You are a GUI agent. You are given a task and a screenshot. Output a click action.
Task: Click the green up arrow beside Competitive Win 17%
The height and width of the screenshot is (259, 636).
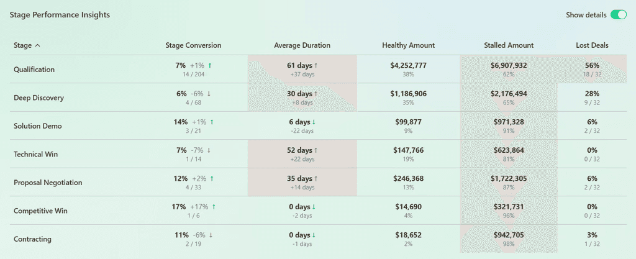coord(214,207)
